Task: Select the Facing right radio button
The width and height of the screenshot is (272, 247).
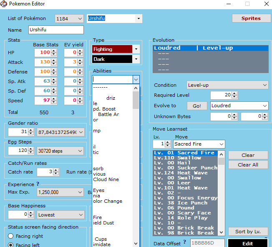Action: click(11, 236)
